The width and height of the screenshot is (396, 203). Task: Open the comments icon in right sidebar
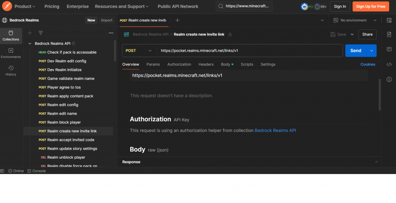(389, 49)
